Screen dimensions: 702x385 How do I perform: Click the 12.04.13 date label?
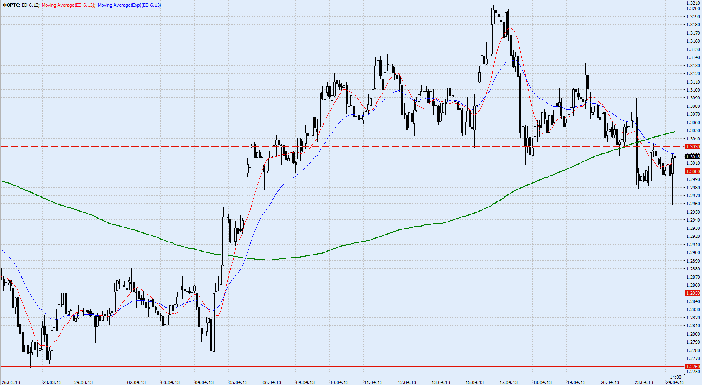[407, 382]
